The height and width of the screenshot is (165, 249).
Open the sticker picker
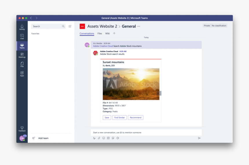pyautogui.click(x=113, y=138)
